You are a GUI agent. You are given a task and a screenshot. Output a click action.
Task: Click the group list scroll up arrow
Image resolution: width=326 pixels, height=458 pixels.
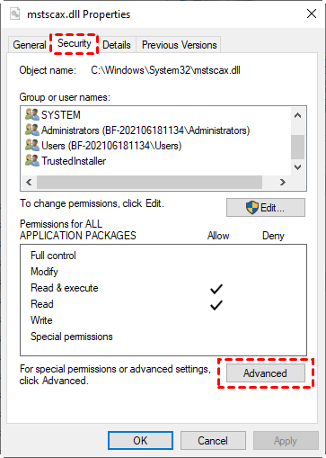tap(297, 115)
